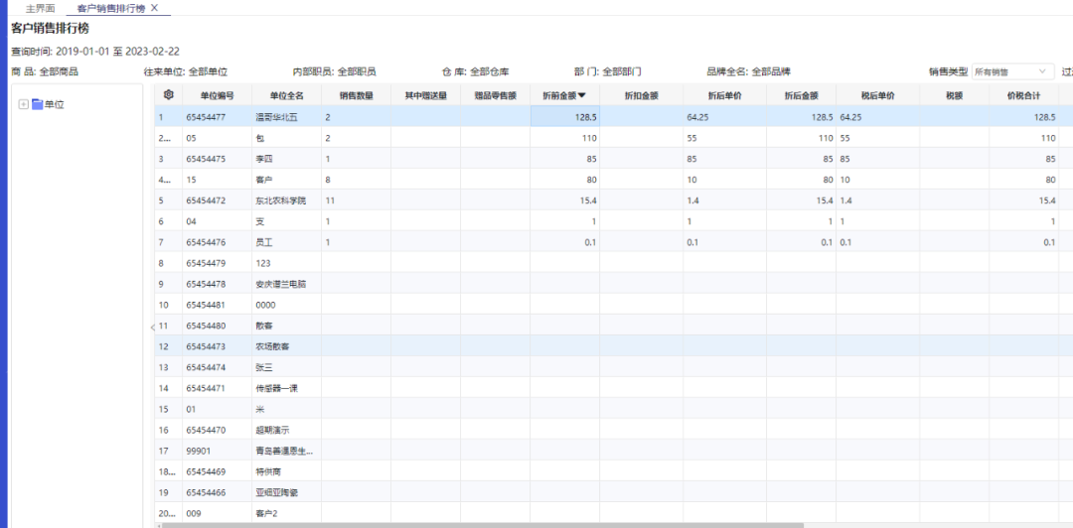1073x528 pixels.
Task: Click the 部门: 全部部门 filter
Action: point(608,71)
